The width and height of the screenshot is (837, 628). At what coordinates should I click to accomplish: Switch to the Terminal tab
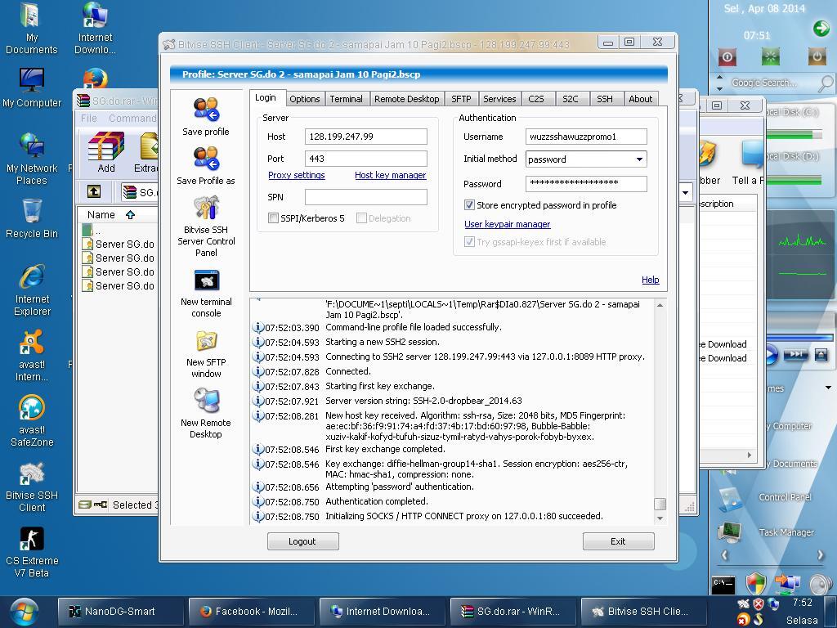point(346,99)
